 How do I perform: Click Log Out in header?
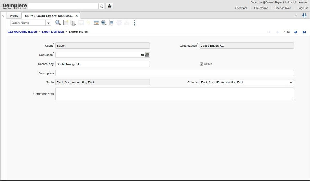(303, 8)
